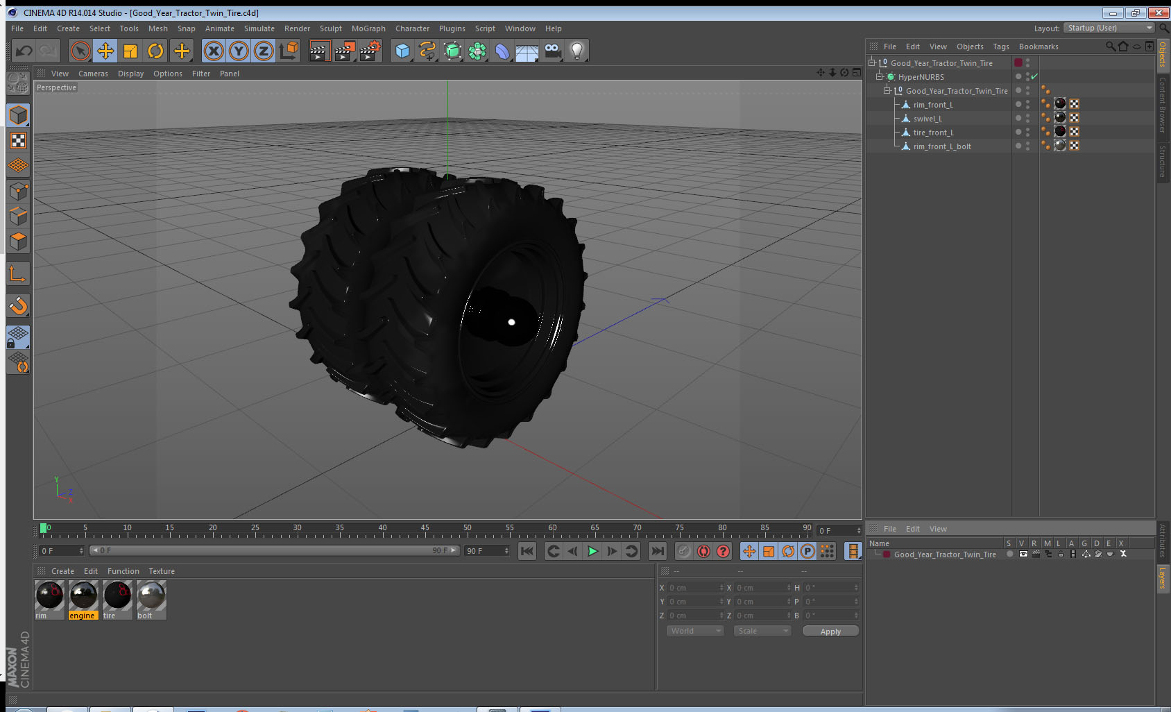Open the Array modeling objects icon
Screen dimensions: 1171x712
477,51
